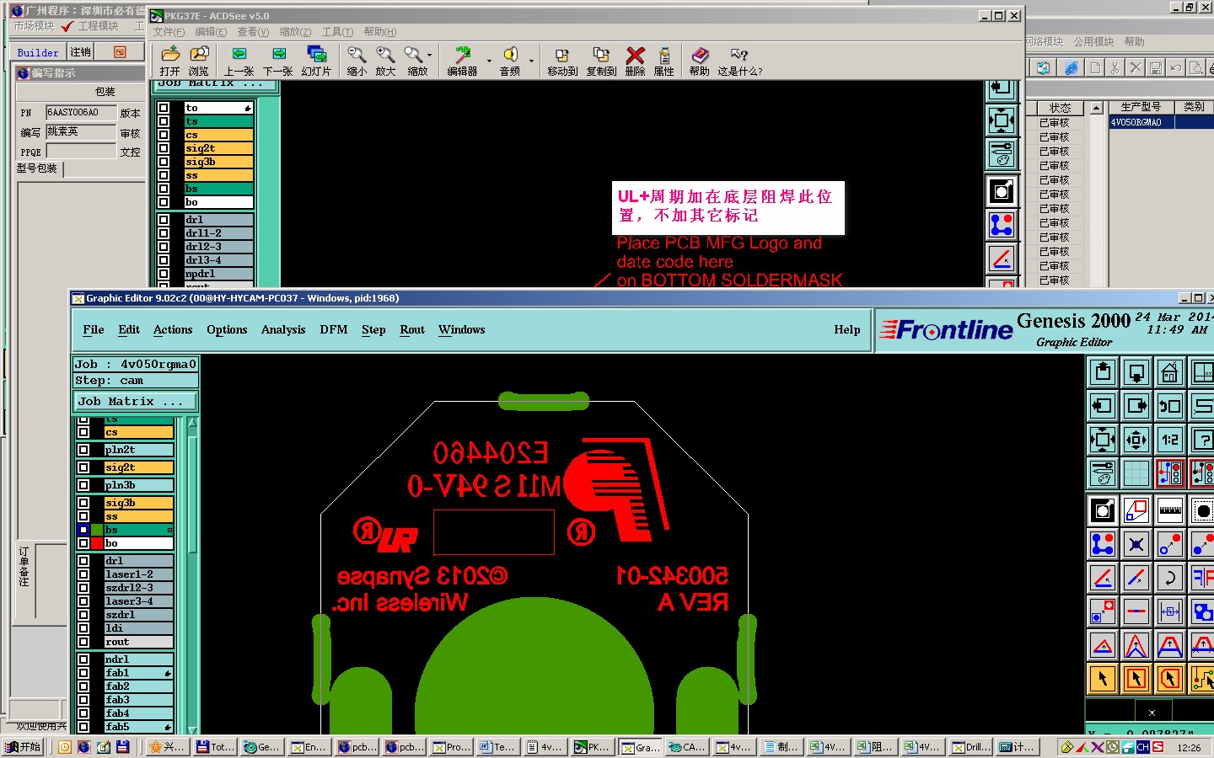1214x758 pixels.
Task: Click layer list scrollbar down arrow
Action: [192, 729]
